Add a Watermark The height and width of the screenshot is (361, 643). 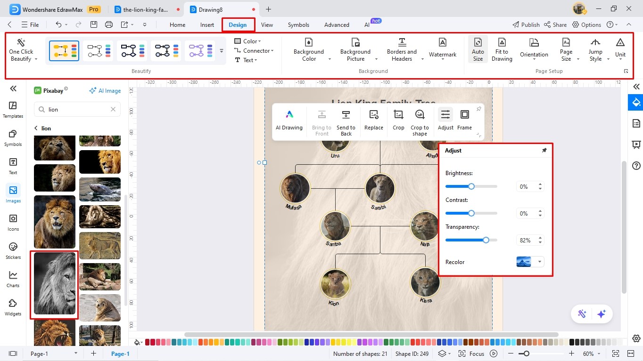pyautogui.click(x=443, y=48)
